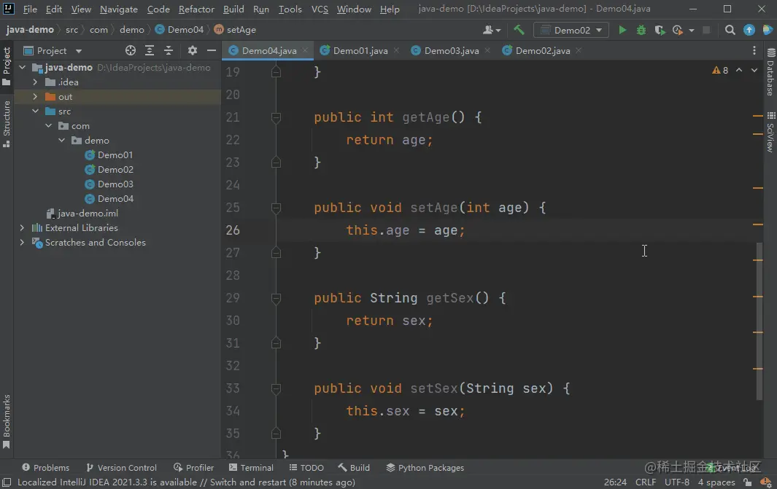Viewport: 777px width, 489px height.
Task: Open the VCS menu
Action: coord(320,9)
